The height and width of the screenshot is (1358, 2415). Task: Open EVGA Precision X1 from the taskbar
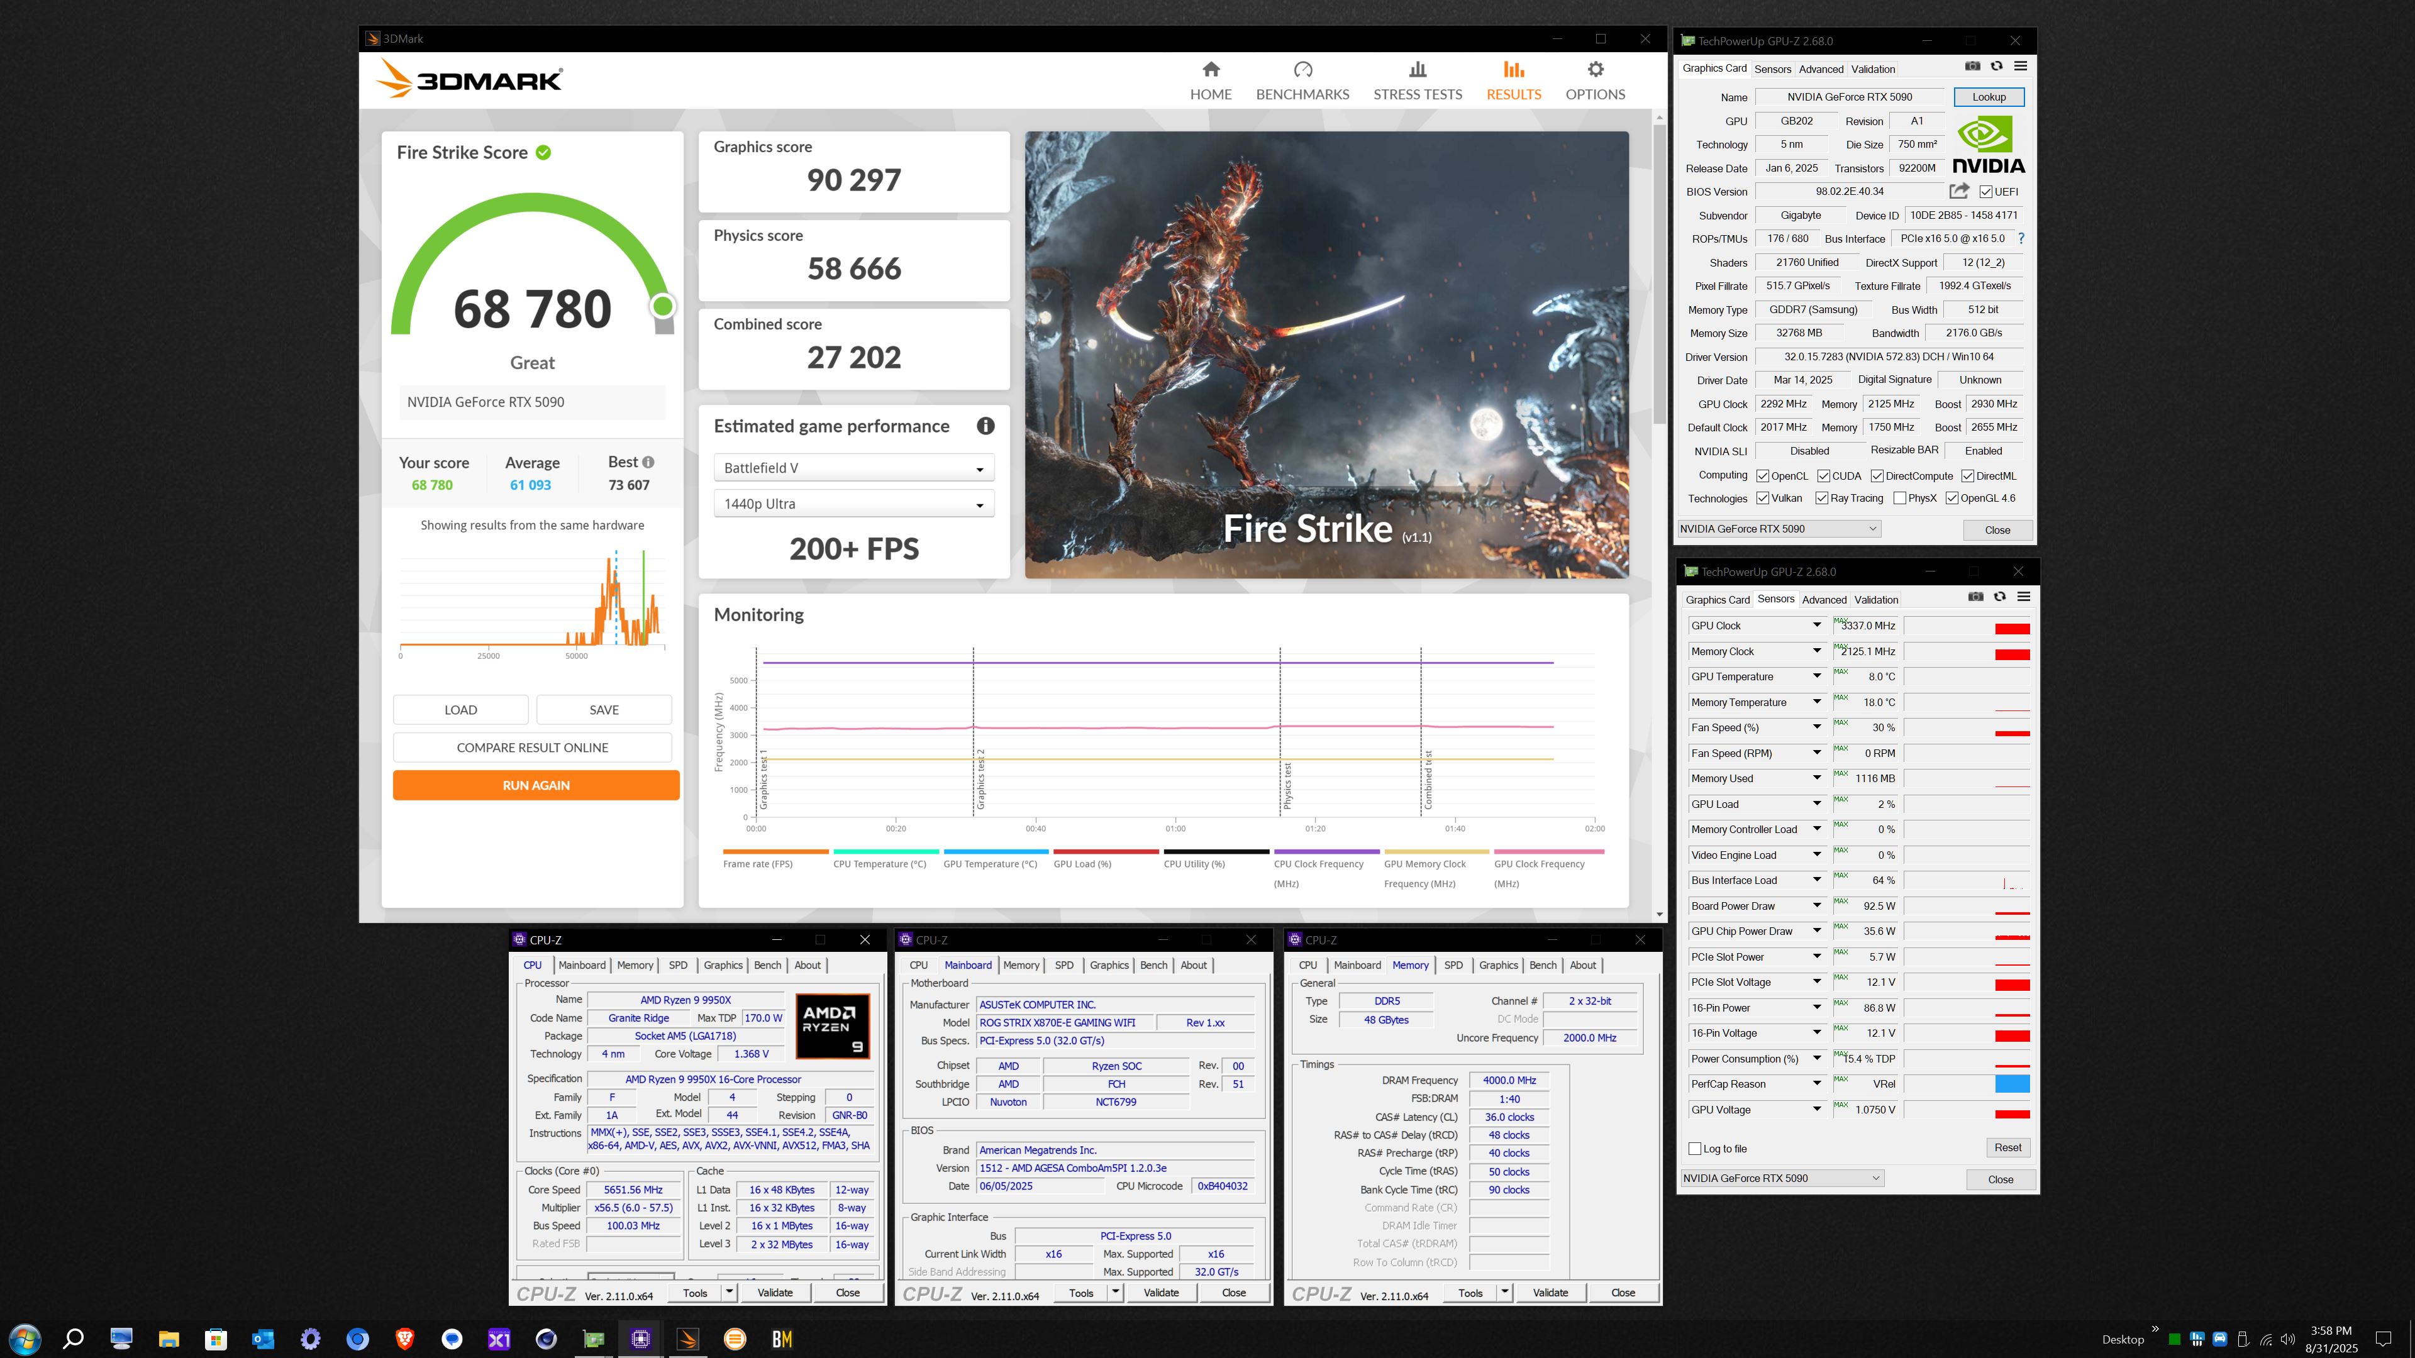coord(499,1339)
